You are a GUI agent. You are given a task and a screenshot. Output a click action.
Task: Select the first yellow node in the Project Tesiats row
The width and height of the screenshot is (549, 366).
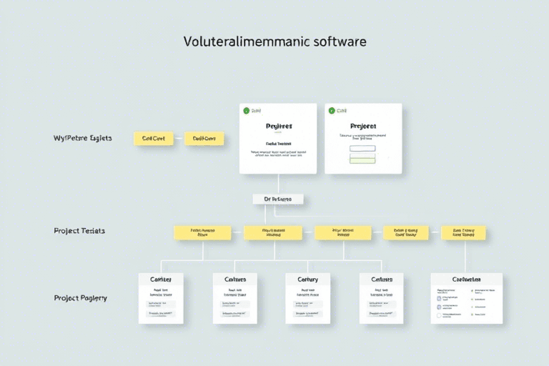click(x=202, y=232)
